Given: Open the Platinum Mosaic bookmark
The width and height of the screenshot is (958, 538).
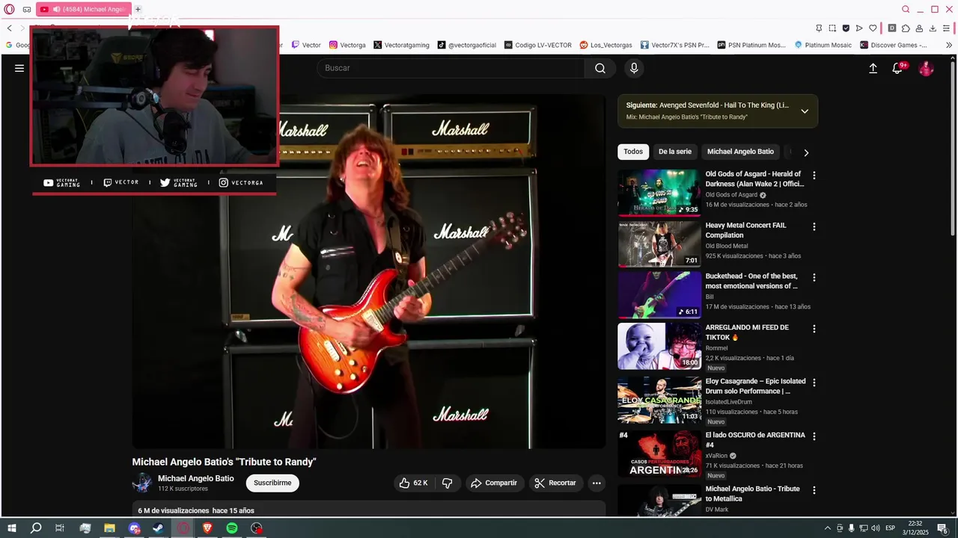Looking at the screenshot, I should click(x=823, y=45).
